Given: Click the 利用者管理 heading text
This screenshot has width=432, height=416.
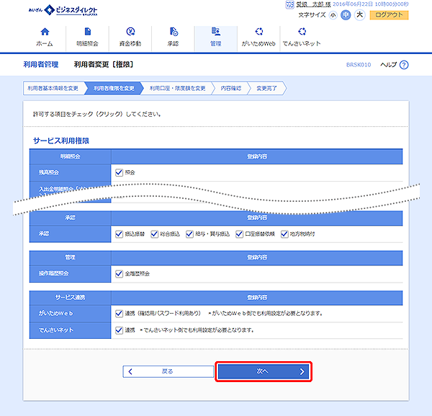Looking at the screenshot, I should pos(41,65).
